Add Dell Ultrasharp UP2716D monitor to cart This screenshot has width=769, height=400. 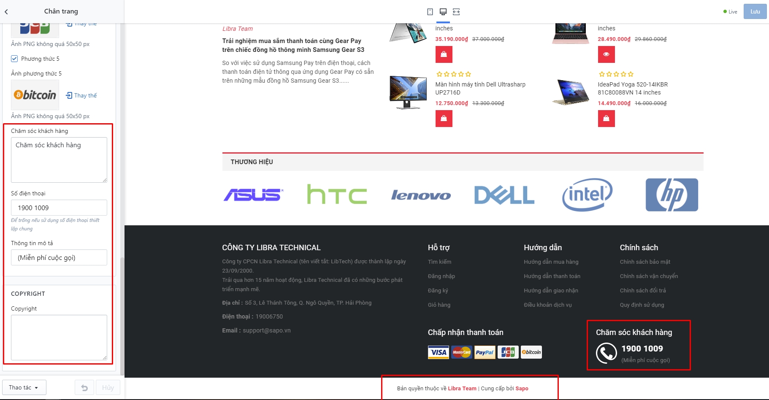(x=444, y=119)
